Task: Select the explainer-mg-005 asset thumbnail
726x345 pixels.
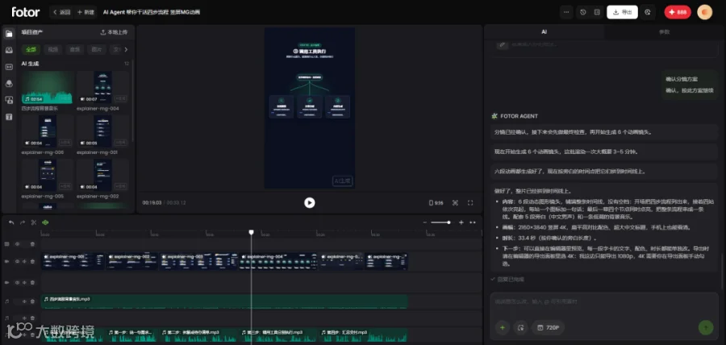Action: pos(48,175)
